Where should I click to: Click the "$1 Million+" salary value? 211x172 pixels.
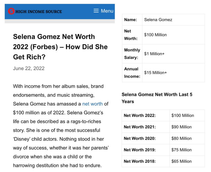(x=154, y=54)
